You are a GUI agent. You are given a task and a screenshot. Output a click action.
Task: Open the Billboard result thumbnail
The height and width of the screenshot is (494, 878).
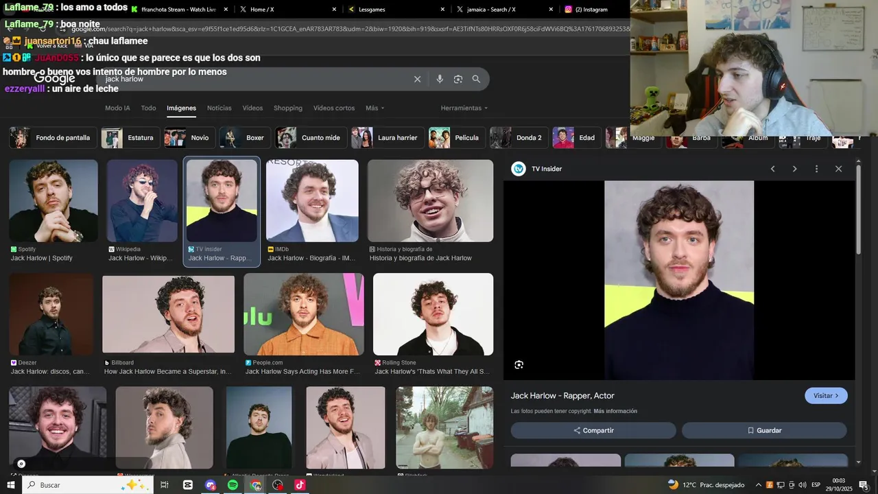pyautogui.click(x=168, y=314)
